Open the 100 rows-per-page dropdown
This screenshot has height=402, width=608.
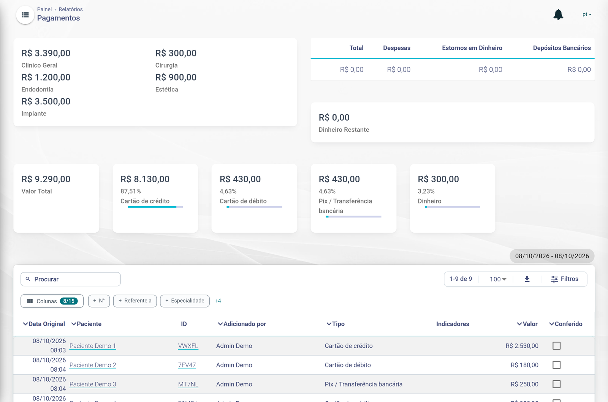click(x=498, y=279)
